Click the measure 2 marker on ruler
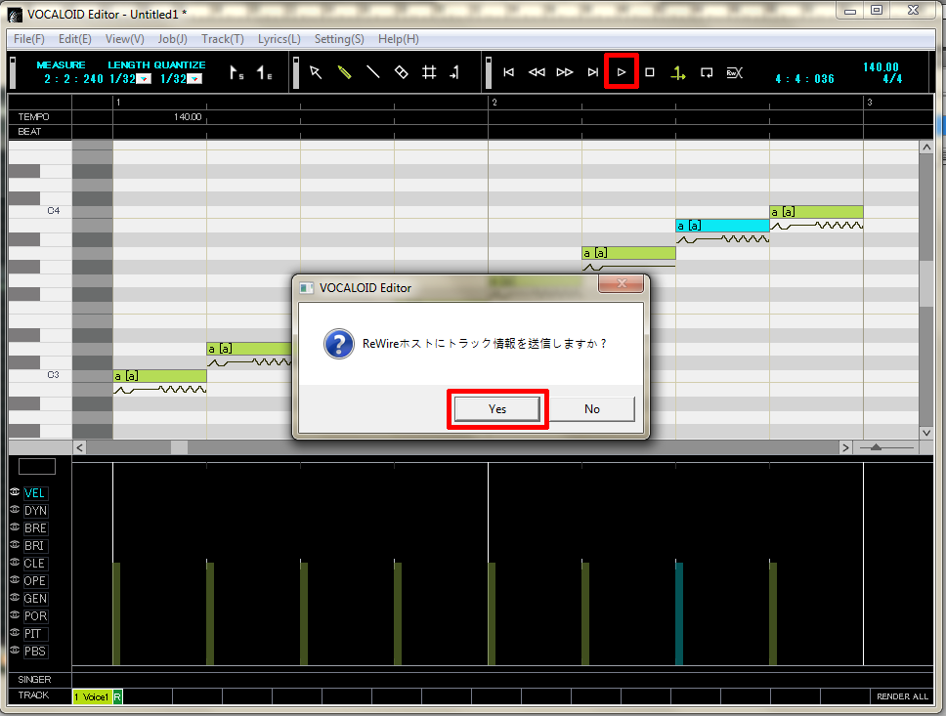The image size is (946, 716). (x=494, y=103)
